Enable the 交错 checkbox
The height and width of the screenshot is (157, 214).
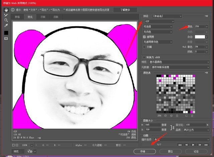(144, 47)
